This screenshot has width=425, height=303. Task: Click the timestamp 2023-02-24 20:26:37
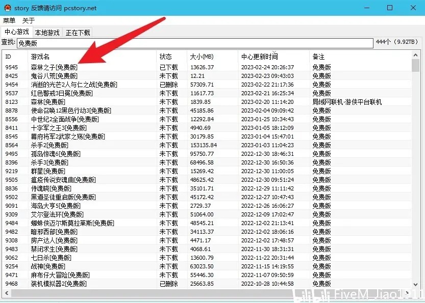click(267, 67)
